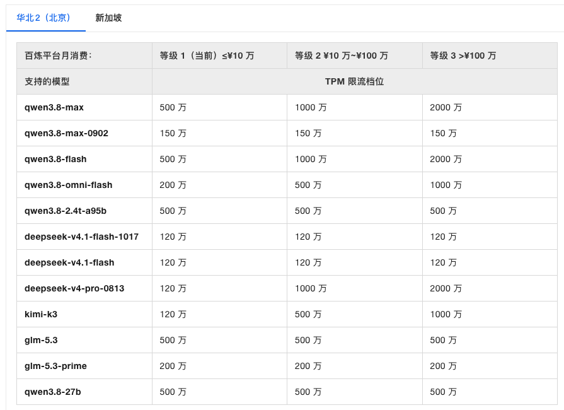Screen dimensions: 564x410
Task: Click glm-5.3-prime level 2 value 200 万
Action: [308, 366]
